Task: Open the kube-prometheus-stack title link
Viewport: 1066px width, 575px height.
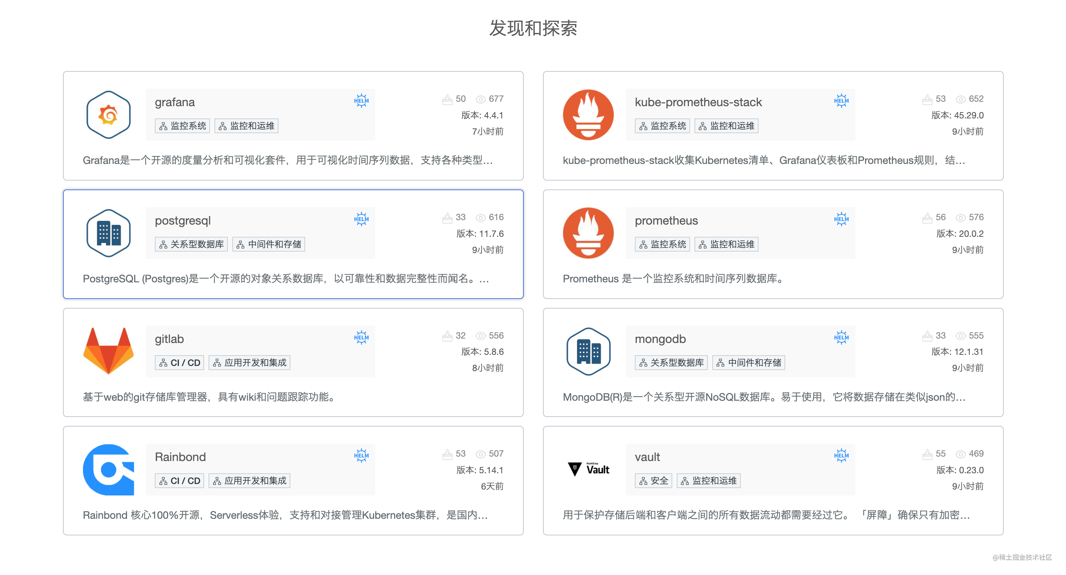Action: pos(698,102)
